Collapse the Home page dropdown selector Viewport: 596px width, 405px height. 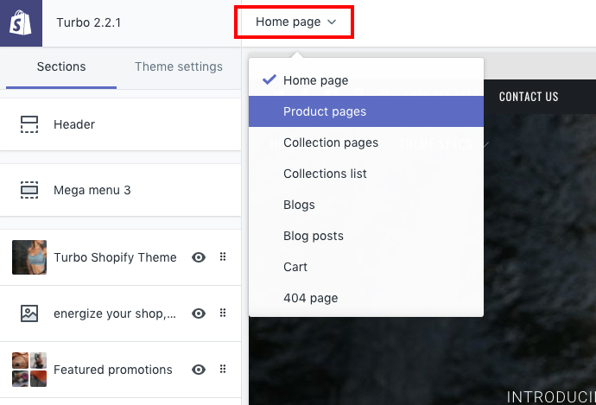pyautogui.click(x=295, y=22)
